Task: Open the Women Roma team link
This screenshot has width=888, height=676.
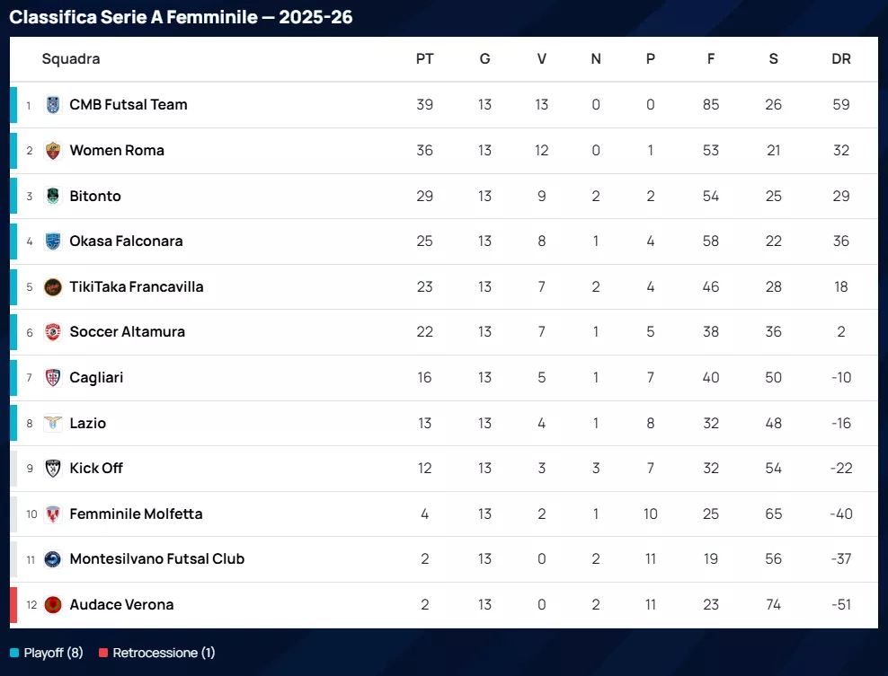Action: [x=117, y=151]
